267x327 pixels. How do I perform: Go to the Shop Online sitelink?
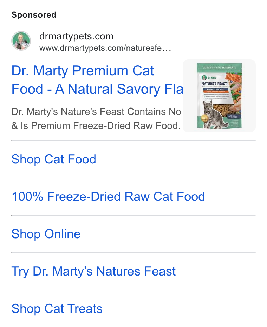point(46,234)
